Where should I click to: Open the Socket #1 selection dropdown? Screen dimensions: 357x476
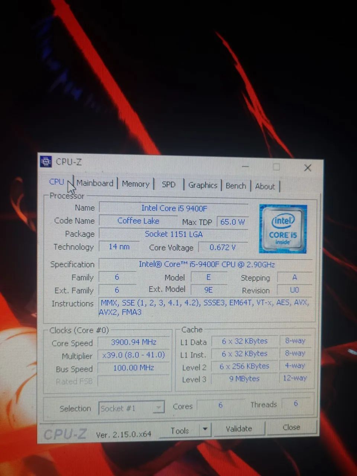(x=131, y=408)
